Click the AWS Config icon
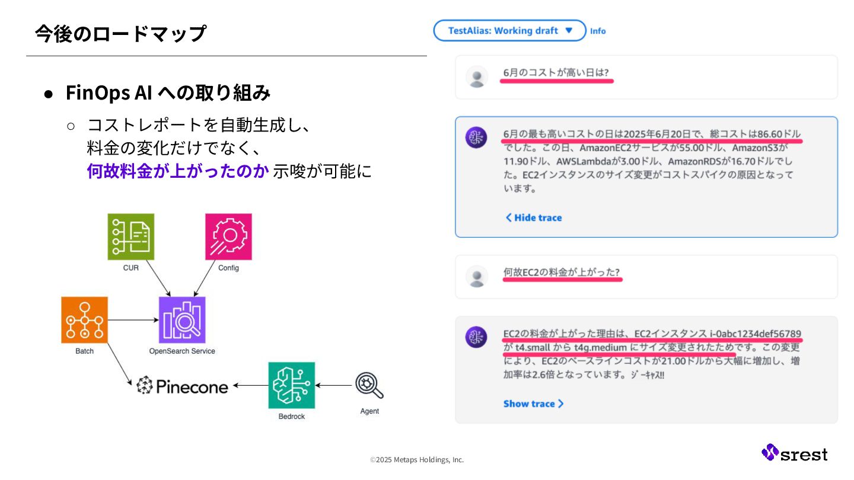 pos(228,237)
